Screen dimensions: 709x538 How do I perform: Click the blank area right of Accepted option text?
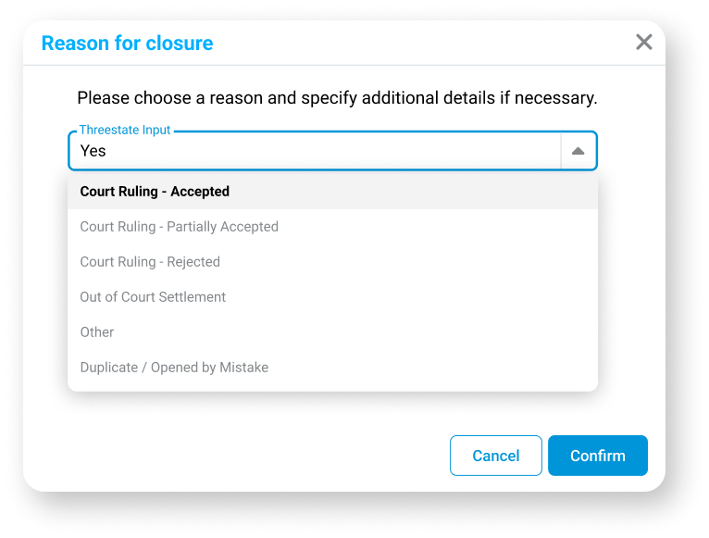pos(417,192)
